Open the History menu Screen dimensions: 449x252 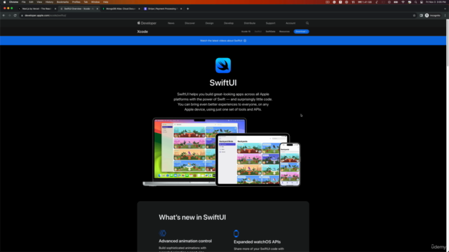click(x=49, y=2)
